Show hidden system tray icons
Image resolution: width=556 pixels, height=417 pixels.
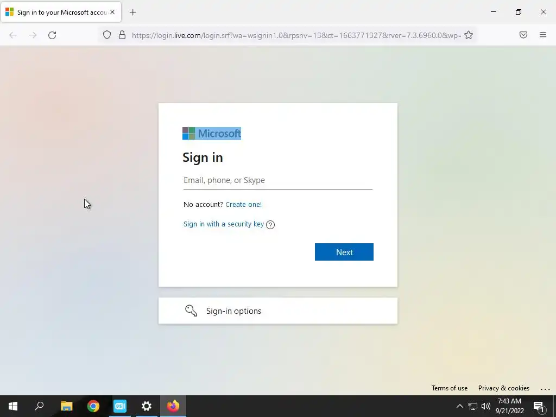coord(459,406)
